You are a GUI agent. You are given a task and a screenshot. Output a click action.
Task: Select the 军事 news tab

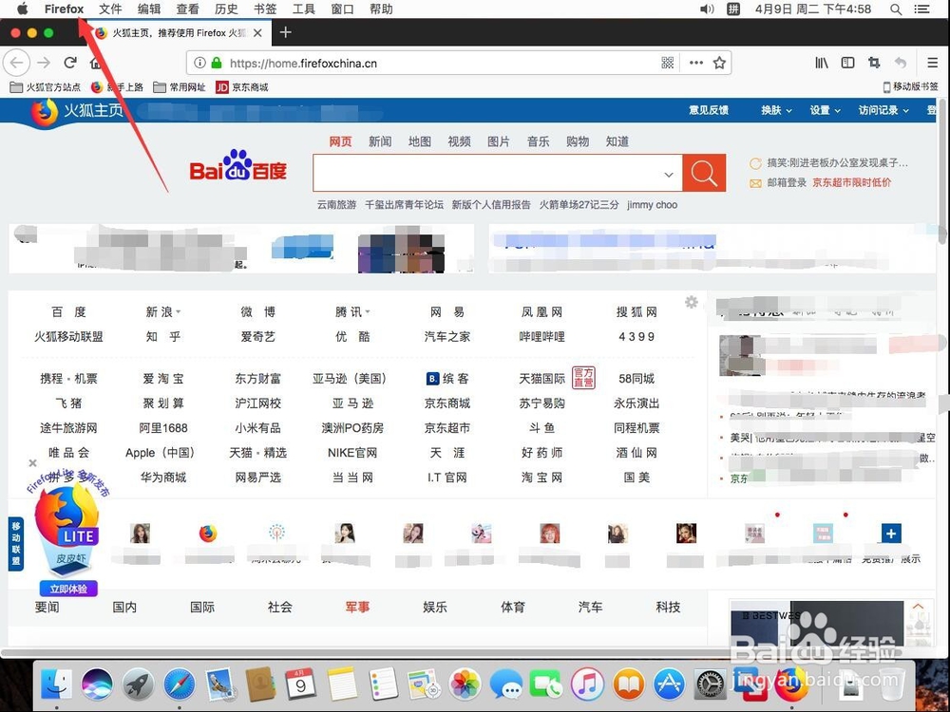tap(357, 607)
